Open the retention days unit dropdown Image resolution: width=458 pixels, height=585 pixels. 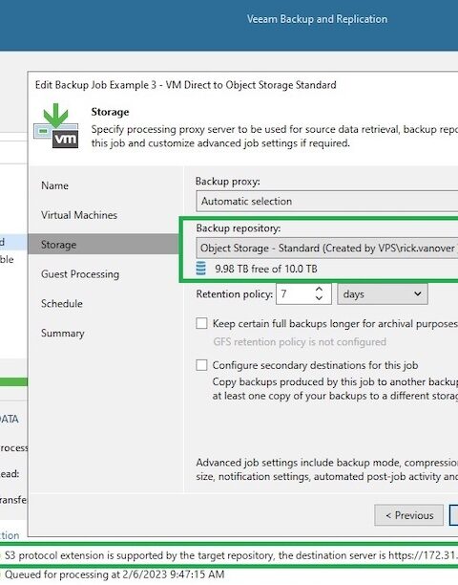[383, 294]
